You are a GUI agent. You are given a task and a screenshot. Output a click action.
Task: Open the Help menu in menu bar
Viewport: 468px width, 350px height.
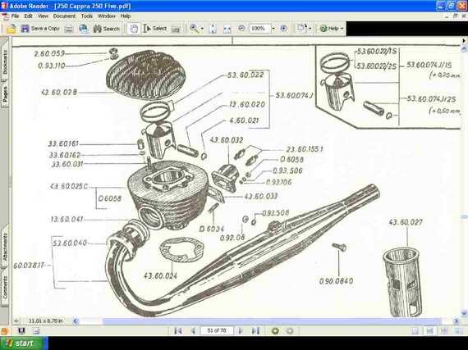(x=126, y=16)
